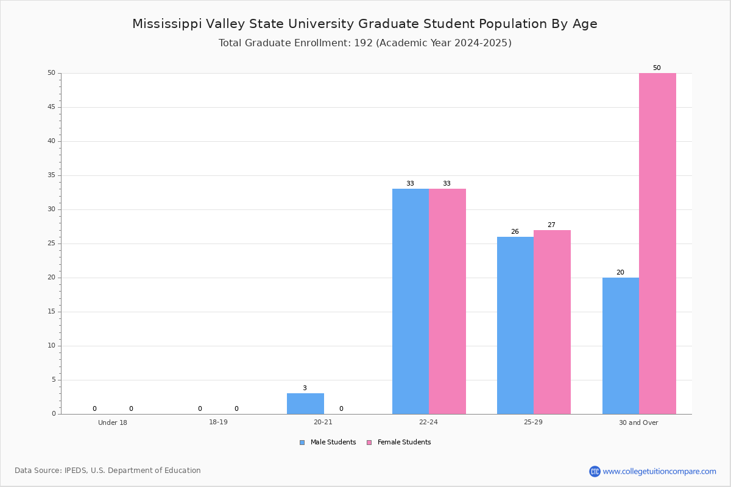Click the Total Graduate Enrollment subtitle
Image resolution: width=731 pixels, height=487 pixels.
point(365,43)
